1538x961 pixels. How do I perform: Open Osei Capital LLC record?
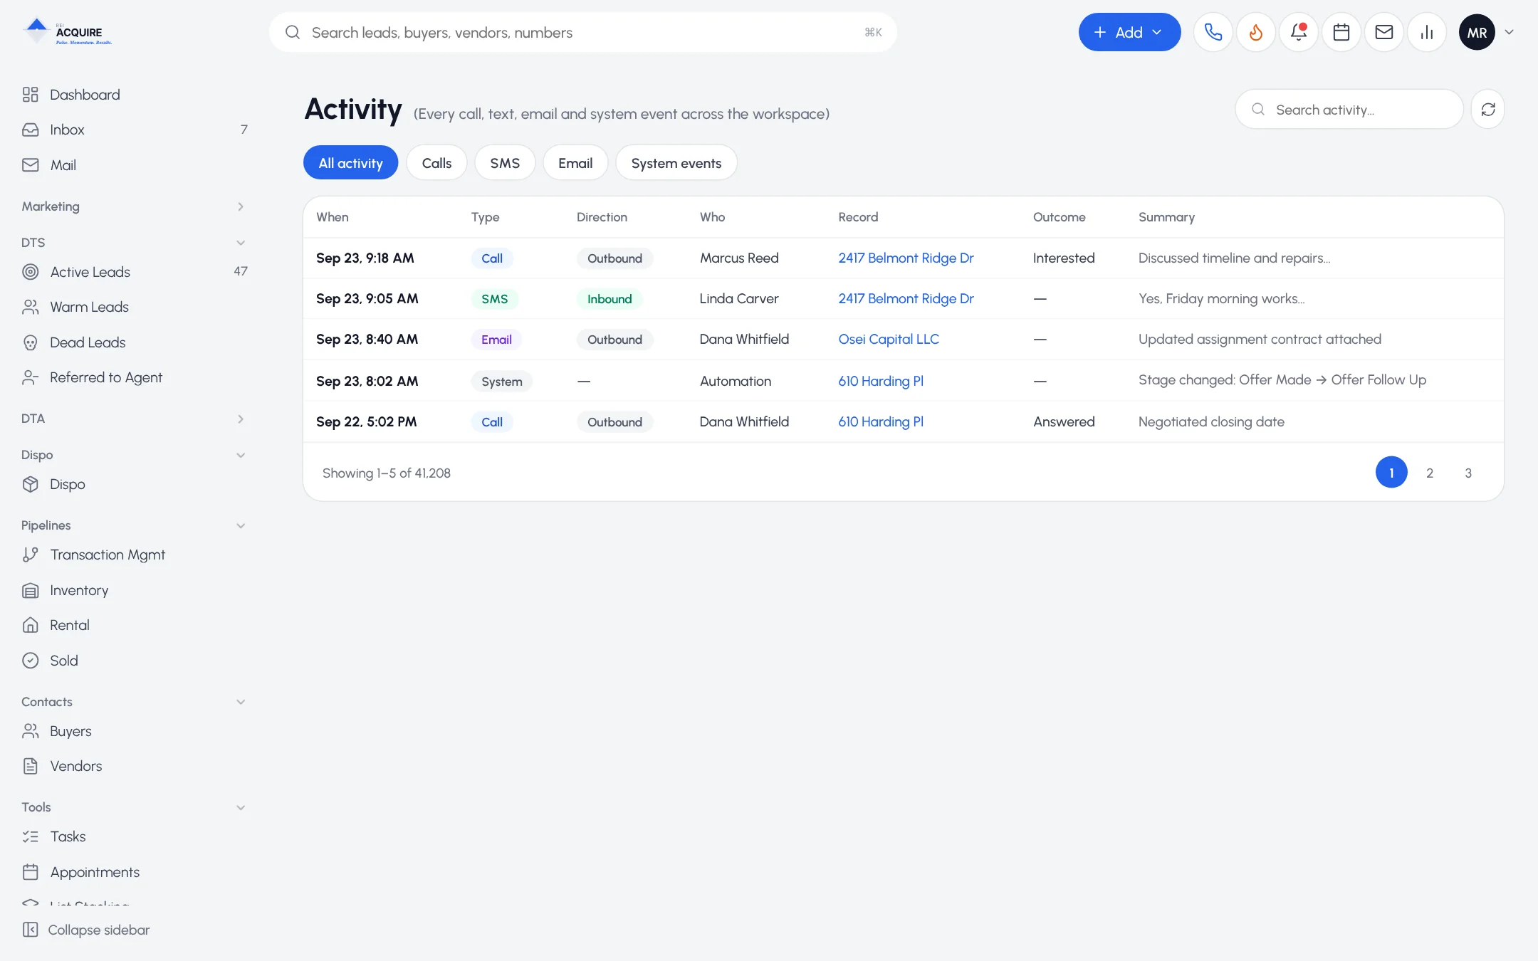(x=889, y=340)
